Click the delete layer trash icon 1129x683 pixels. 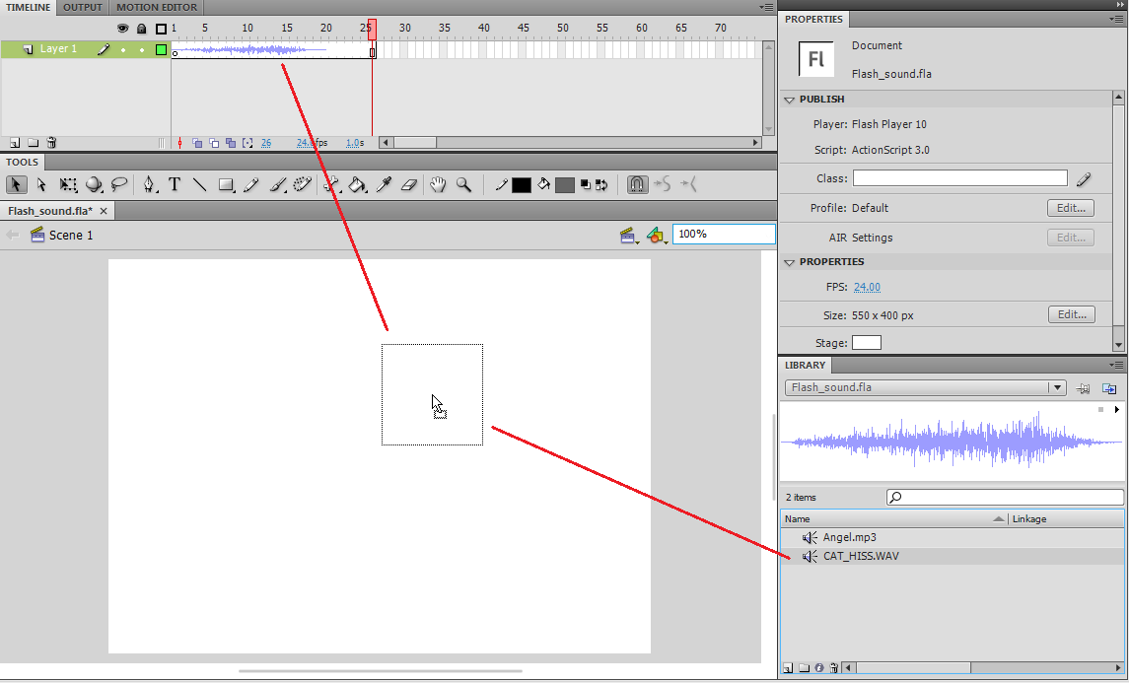52,143
